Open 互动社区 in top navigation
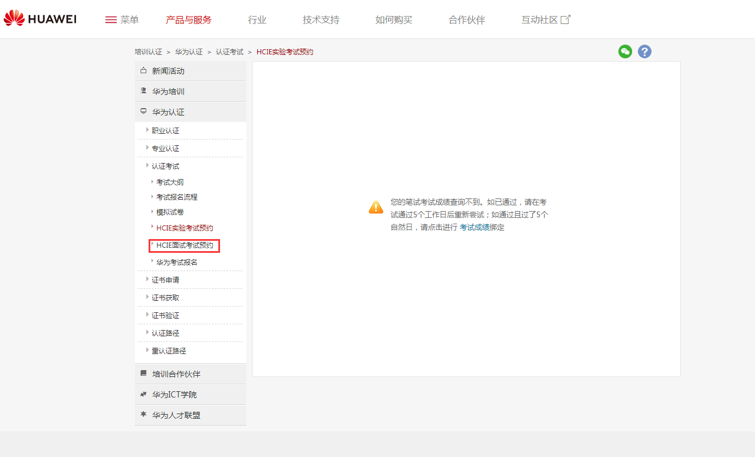 click(x=540, y=20)
